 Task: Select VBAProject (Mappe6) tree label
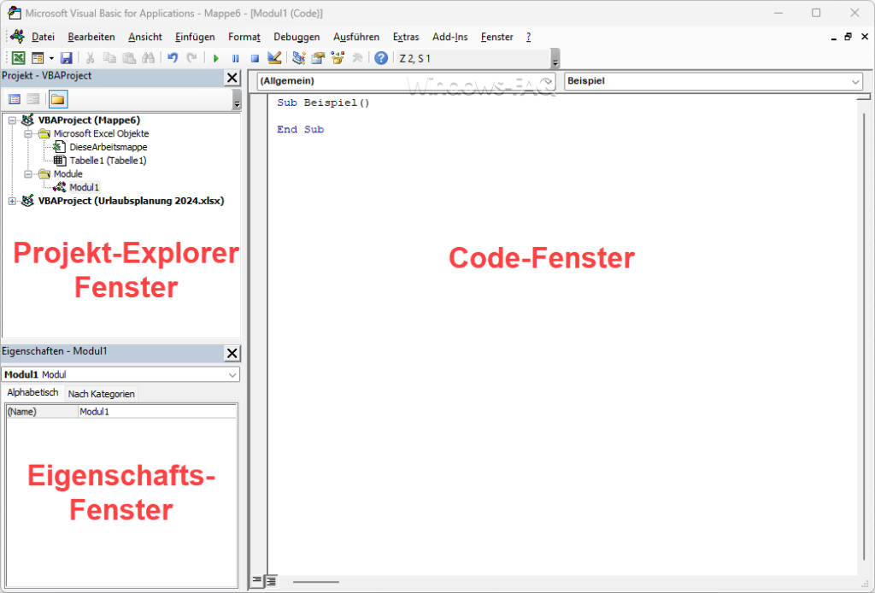(89, 120)
